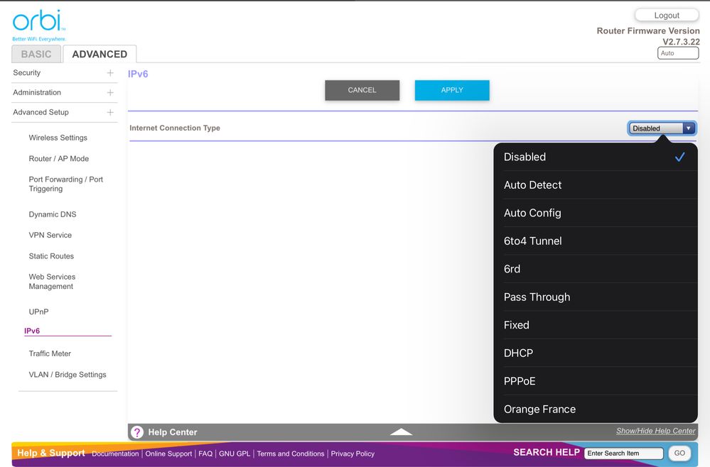This screenshot has width=710, height=467.
Task: Click the Logout button
Action: tap(667, 15)
